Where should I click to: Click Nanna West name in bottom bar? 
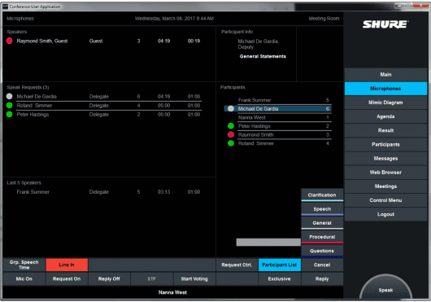[172, 292]
